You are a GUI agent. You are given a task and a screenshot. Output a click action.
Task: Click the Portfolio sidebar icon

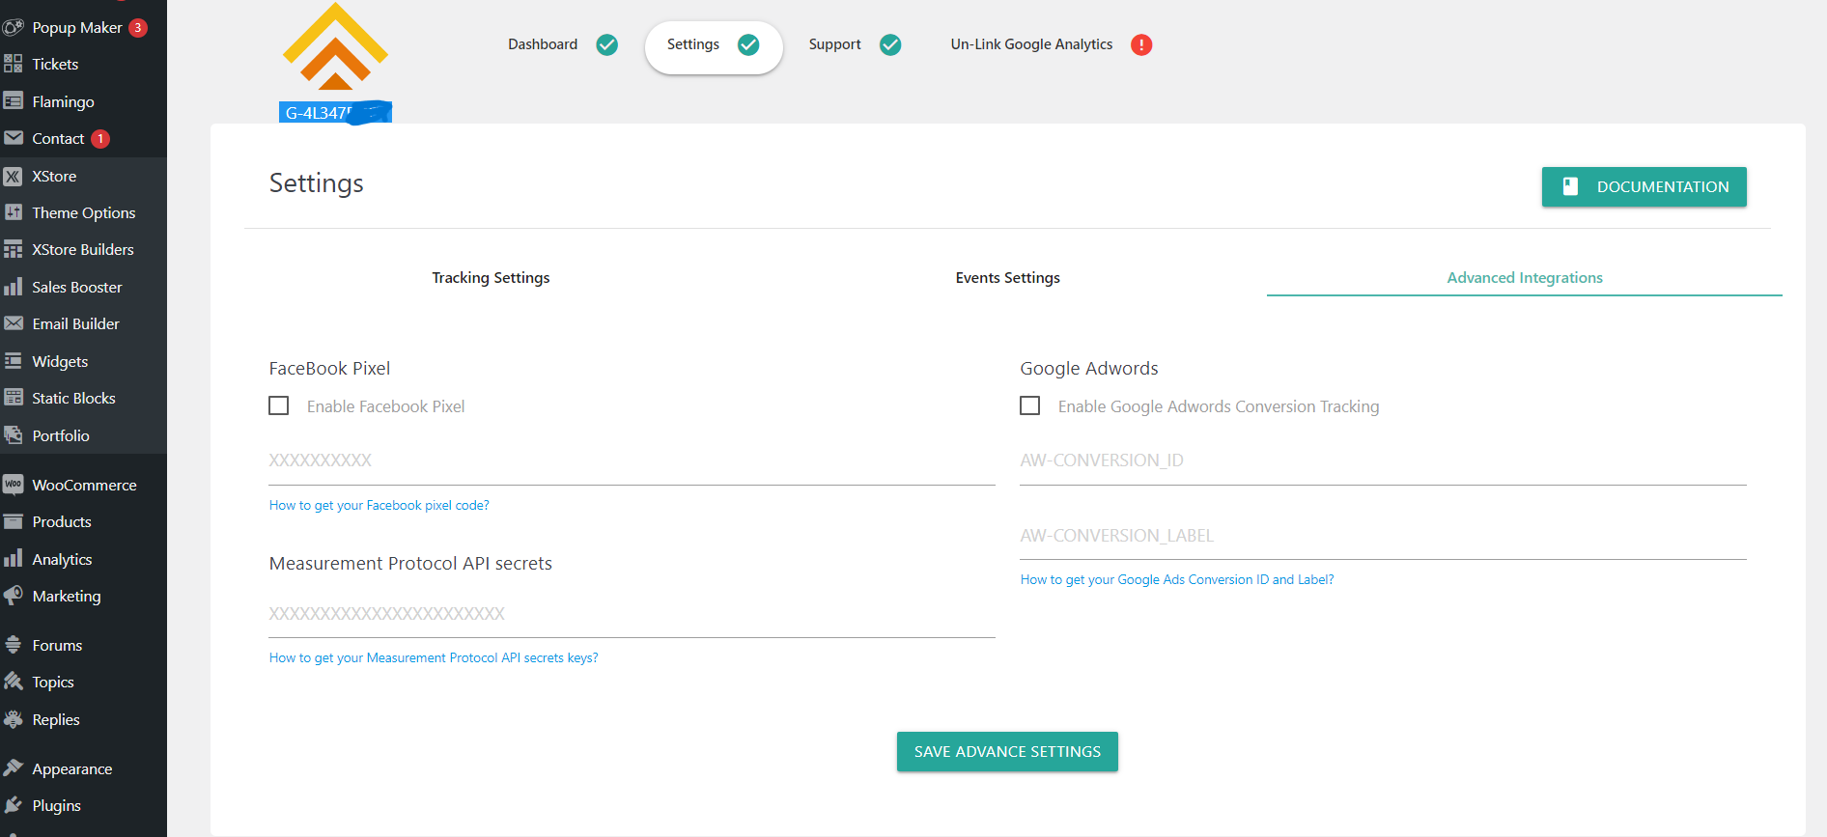(14, 435)
